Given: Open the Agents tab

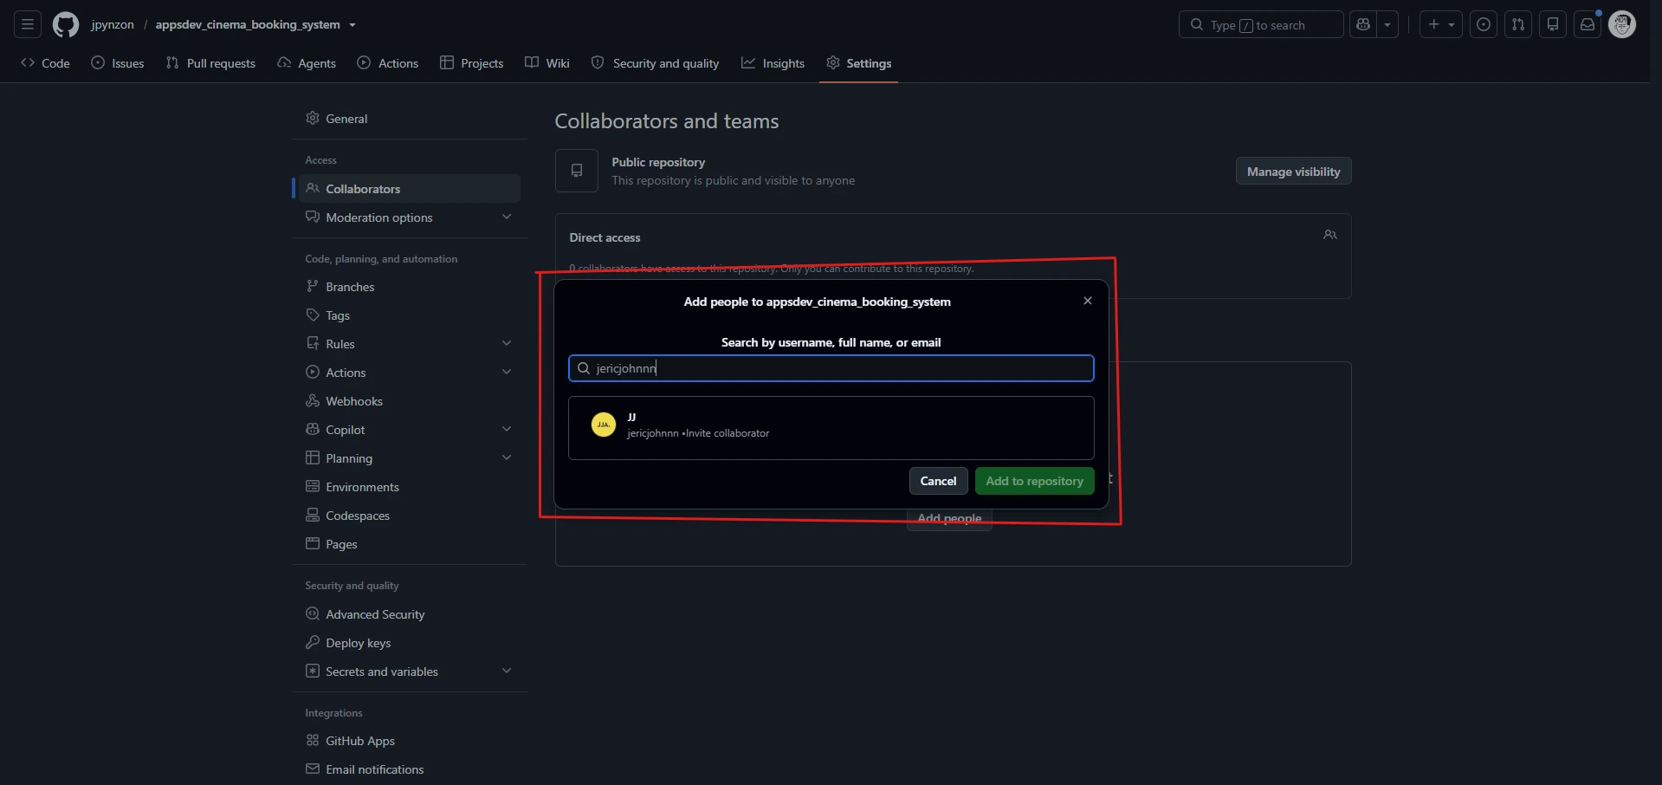Looking at the screenshot, I should (x=307, y=63).
